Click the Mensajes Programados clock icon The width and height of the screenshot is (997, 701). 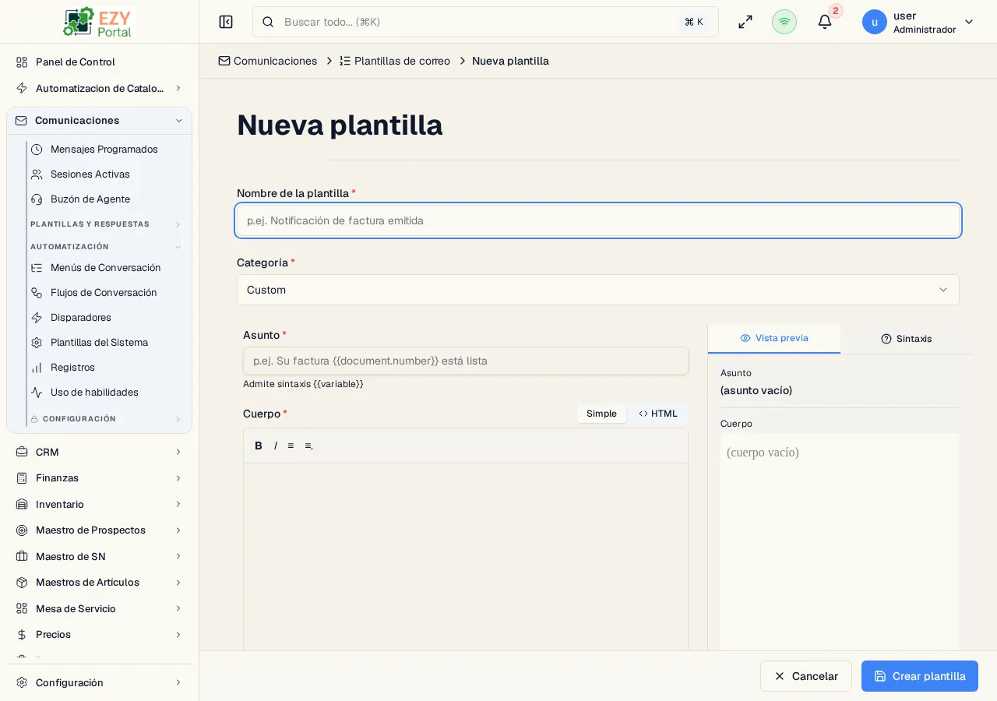tap(37, 149)
